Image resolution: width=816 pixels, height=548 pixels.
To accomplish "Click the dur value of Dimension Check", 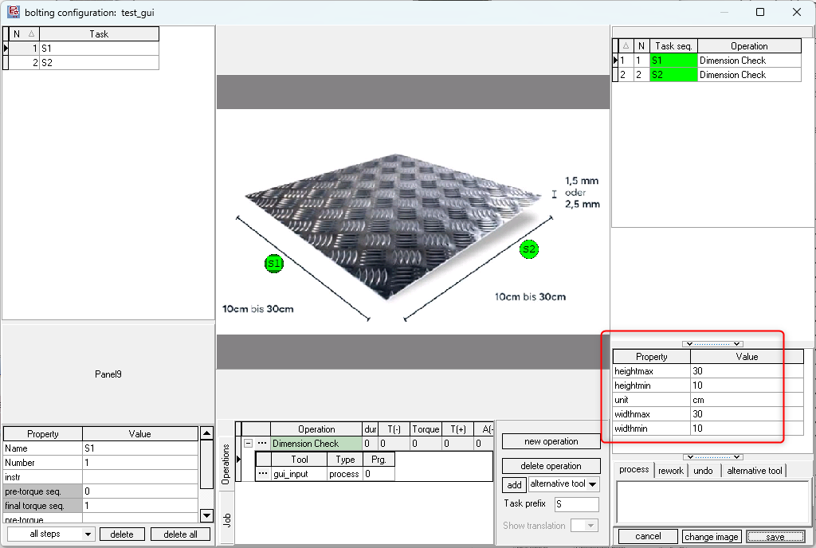I will point(370,444).
